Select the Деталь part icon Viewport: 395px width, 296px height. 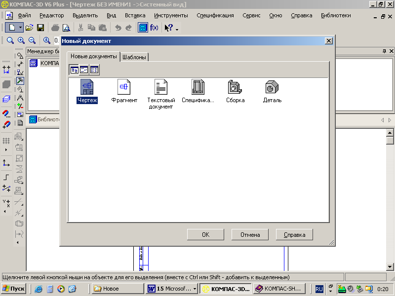[x=272, y=91]
